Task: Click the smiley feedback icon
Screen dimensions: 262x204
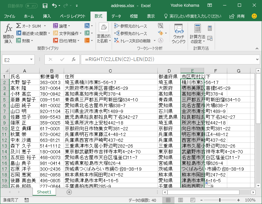Action: pyautogui.click(x=254, y=16)
